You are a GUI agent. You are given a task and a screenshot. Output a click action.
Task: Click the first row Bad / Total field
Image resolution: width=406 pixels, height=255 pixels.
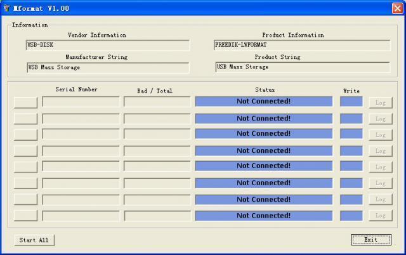(157, 101)
